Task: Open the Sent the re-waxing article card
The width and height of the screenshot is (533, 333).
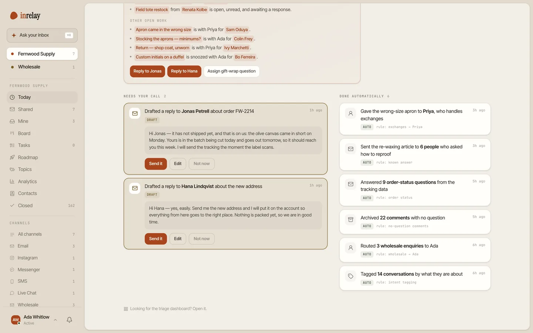Action: (415, 154)
